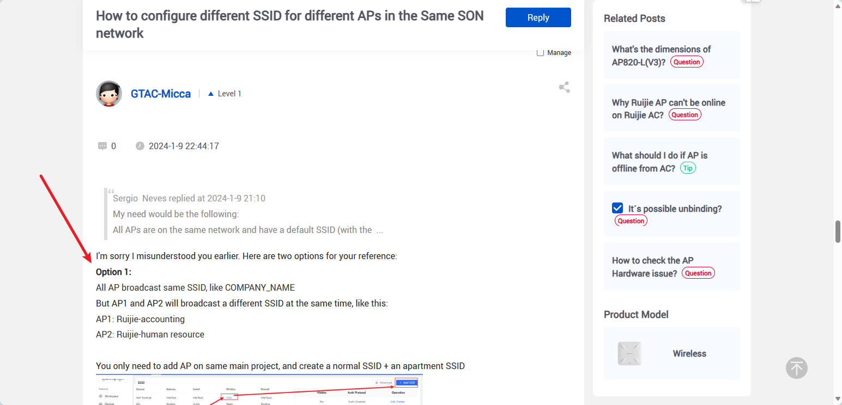This screenshot has width=842, height=405.
Task: Click the 'Related Posts' heading
Action: tap(634, 18)
